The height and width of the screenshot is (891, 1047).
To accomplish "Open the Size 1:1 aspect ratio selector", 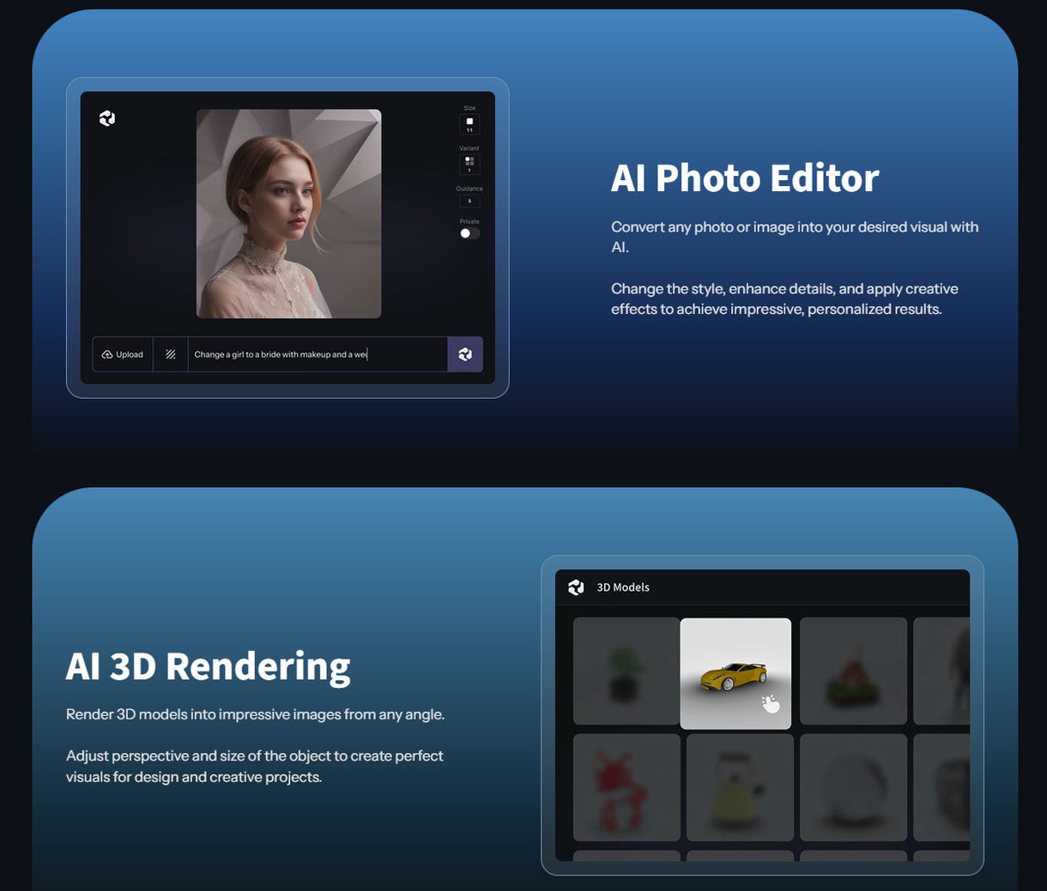I will 469,124.
